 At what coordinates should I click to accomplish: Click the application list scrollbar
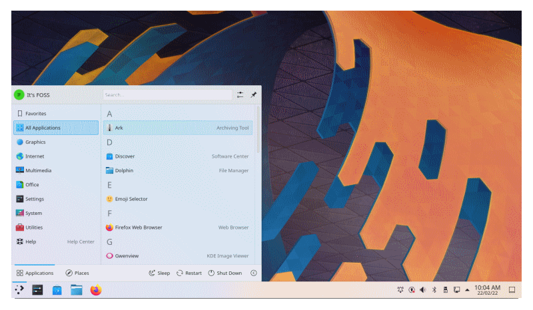click(258, 129)
